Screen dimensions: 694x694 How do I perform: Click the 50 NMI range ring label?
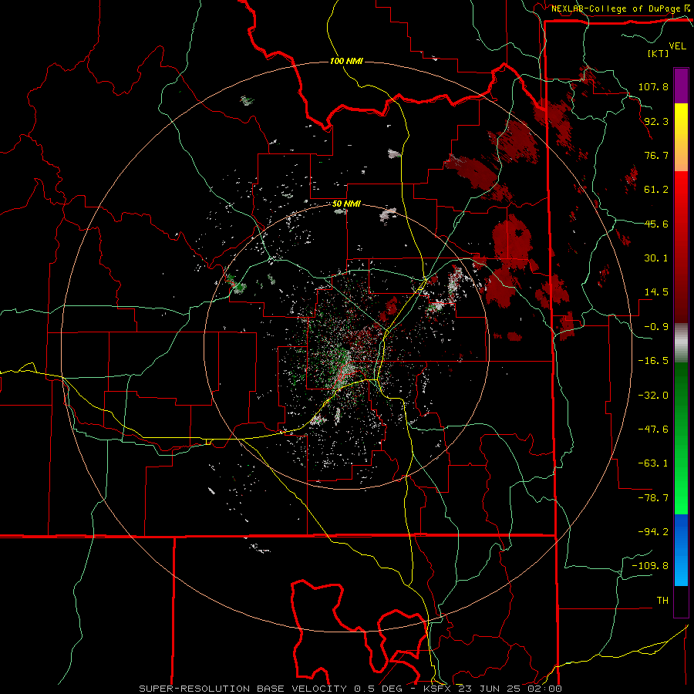(x=346, y=204)
